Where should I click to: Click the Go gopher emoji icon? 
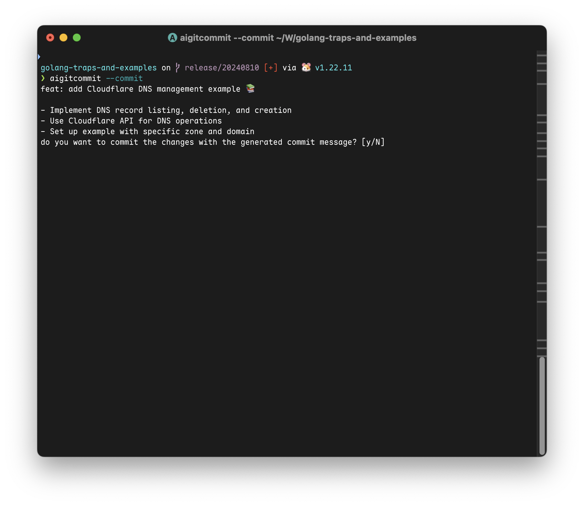[x=306, y=67]
